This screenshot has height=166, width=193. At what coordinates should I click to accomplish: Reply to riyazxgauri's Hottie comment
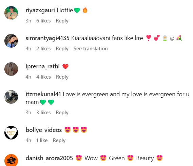[x=62, y=21]
